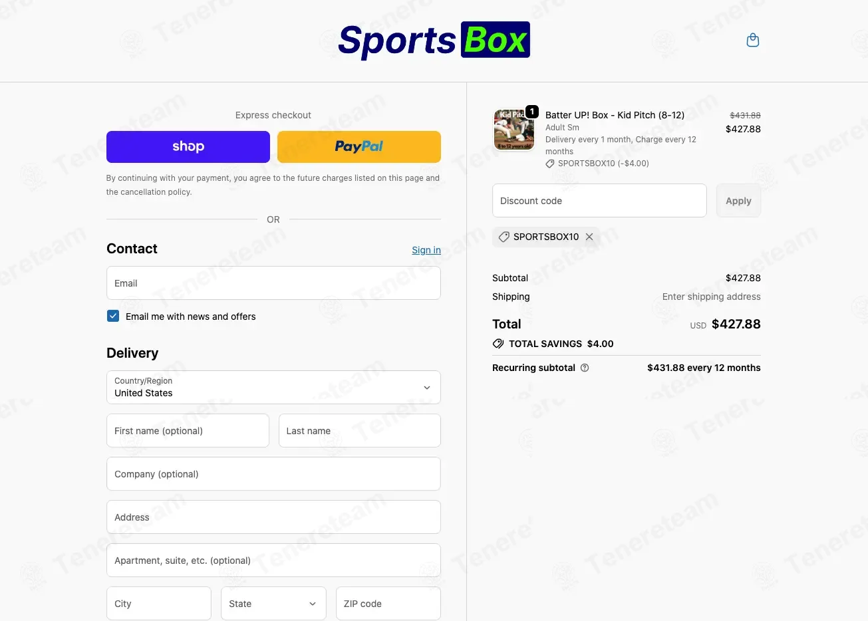Image resolution: width=868 pixels, height=621 pixels.
Task: Click the discount tag icon beside the SPORTSBOX10 chip
Action: (x=504, y=237)
